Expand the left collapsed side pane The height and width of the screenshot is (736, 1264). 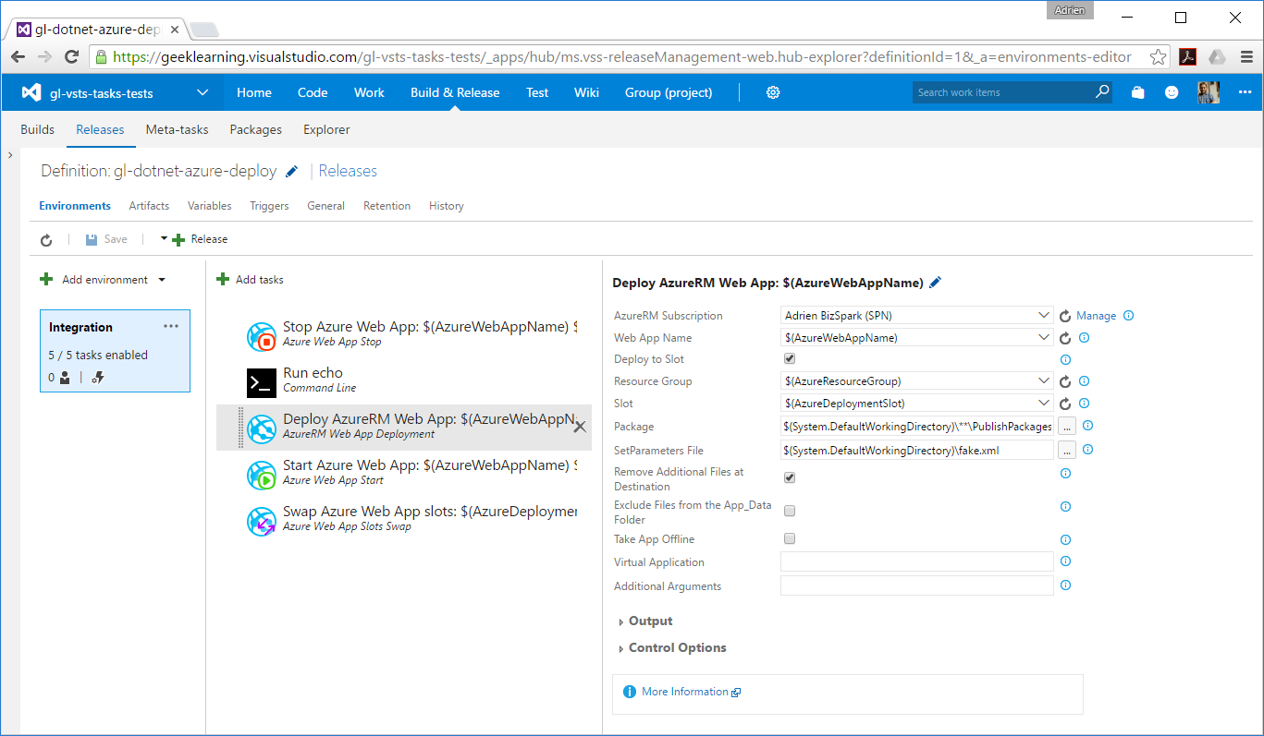coord(10,155)
